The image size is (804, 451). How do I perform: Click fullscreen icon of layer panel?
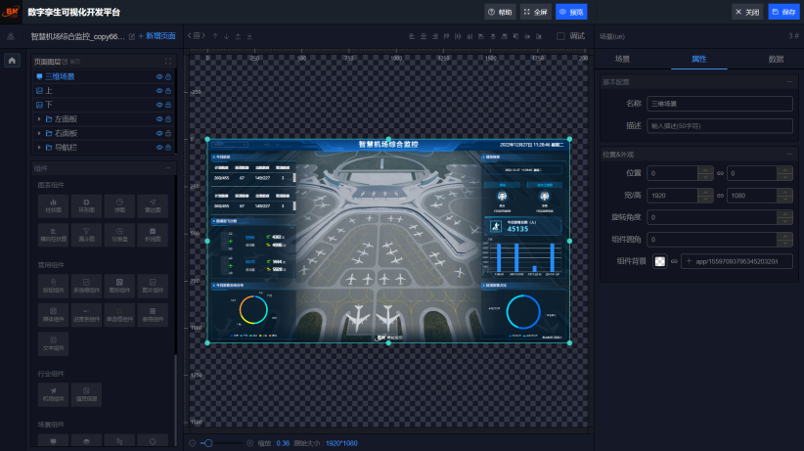coord(168,61)
